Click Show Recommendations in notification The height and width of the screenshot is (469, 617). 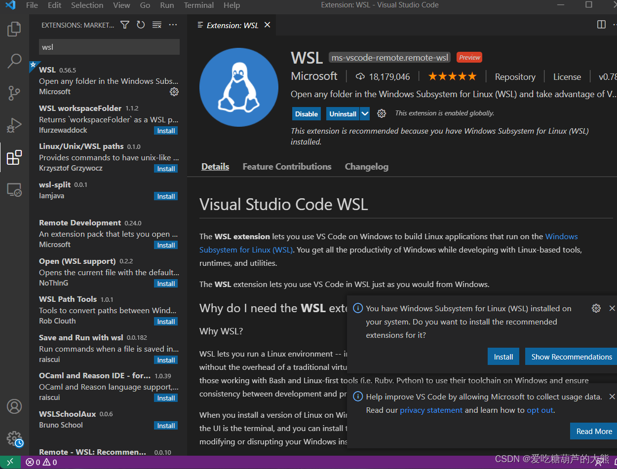(x=571, y=357)
